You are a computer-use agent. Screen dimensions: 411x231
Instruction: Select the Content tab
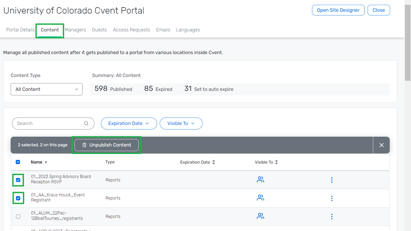50,30
